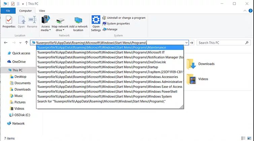Open Customize Quick Access Toolbar dropdown

pyautogui.click(x=23, y=4)
